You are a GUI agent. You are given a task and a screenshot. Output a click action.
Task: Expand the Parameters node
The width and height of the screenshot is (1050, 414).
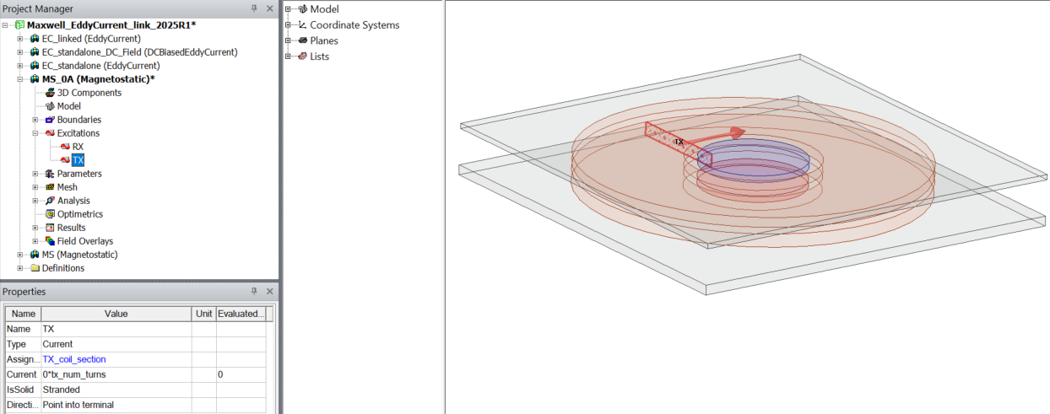point(35,174)
